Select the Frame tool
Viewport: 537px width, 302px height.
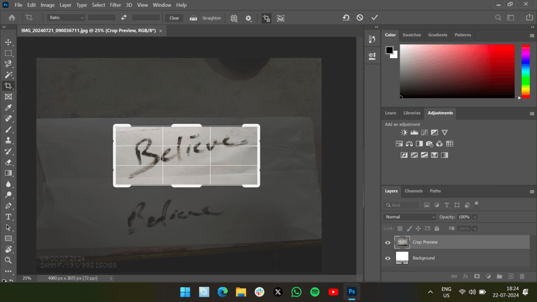(x=8, y=96)
